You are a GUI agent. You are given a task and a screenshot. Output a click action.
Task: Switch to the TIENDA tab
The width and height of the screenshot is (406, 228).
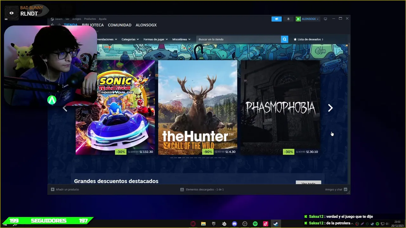click(x=70, y=25)
